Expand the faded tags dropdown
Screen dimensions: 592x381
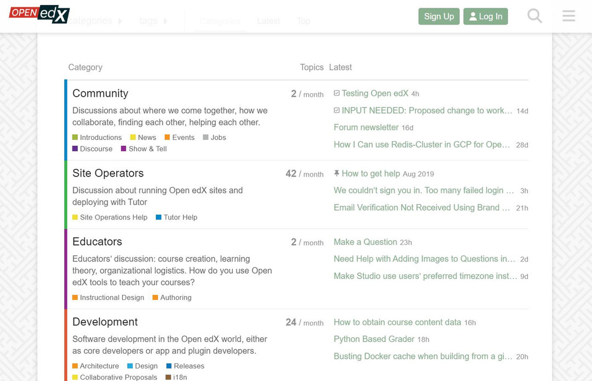pyautogui.click(x=153, y=21)
